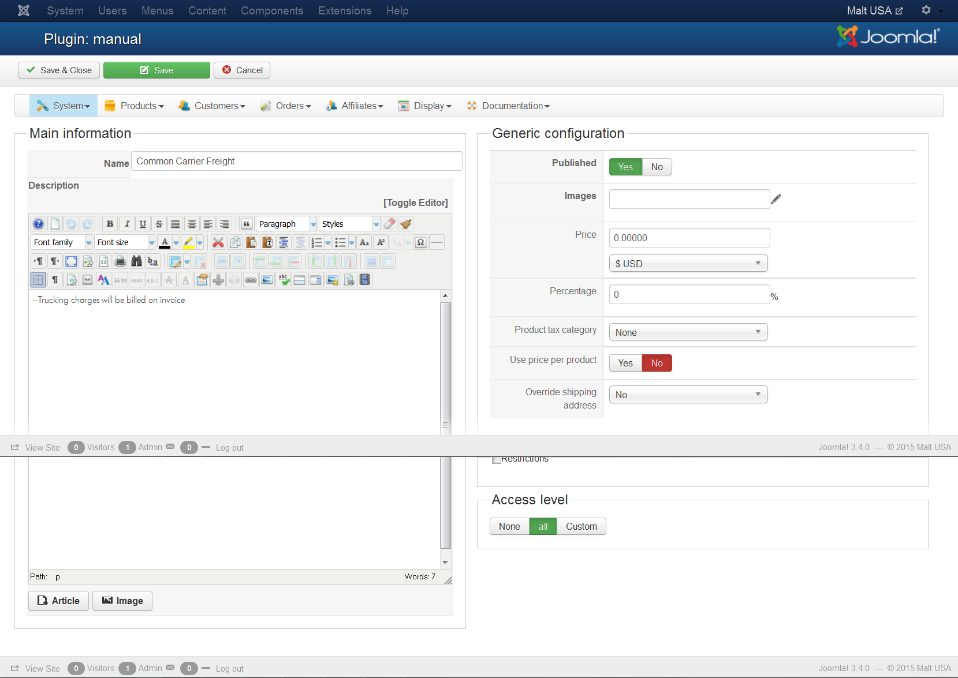Viewport: 958px width, 678px height.
Task: Insert media with the film strip icon
Action: pos(365,280)
